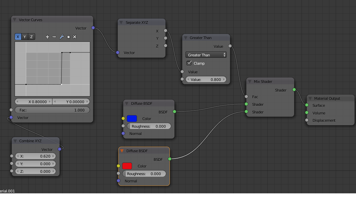Disable the Clamp checkbox

click(x=189, y=63)
